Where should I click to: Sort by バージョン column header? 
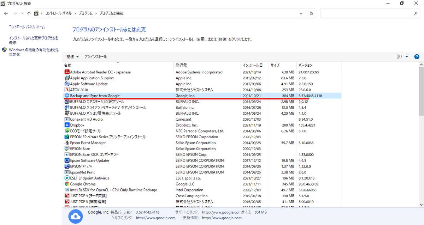(319, 65)
